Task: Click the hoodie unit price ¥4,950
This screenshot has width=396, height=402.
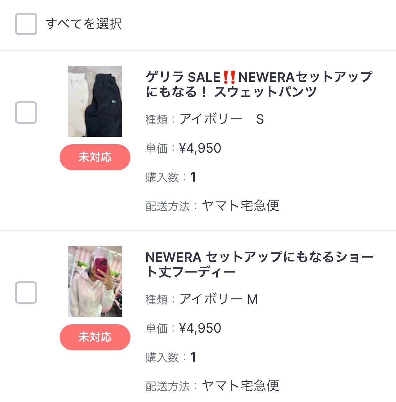Action: pos(200,328)
